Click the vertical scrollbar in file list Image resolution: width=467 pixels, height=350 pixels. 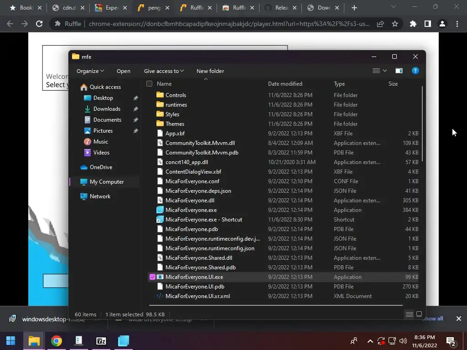tap(422, 124)
